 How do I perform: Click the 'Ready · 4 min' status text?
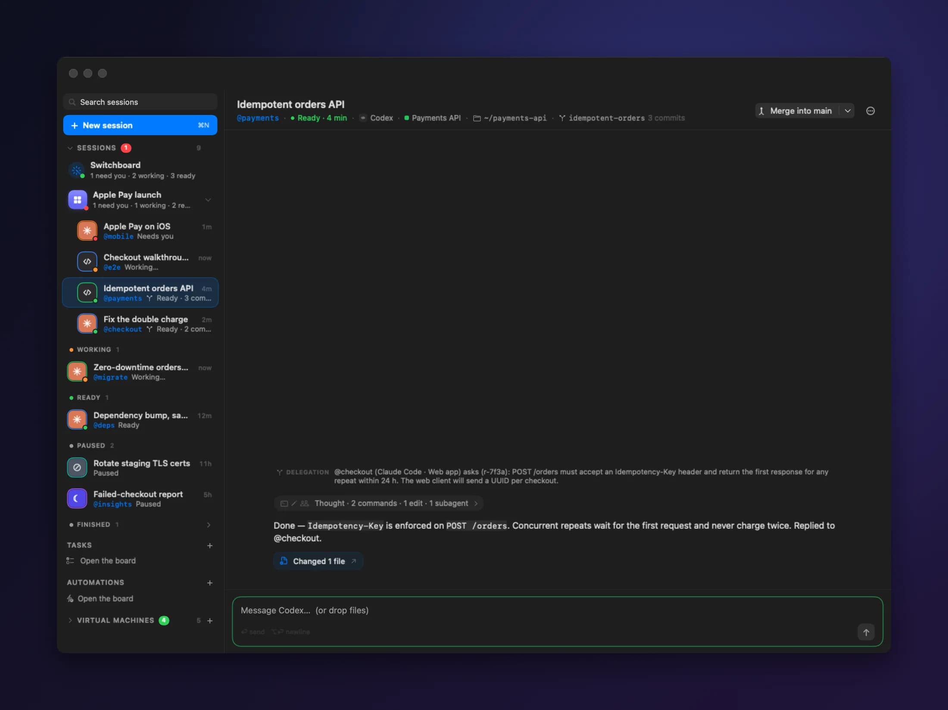pos(322,118)
